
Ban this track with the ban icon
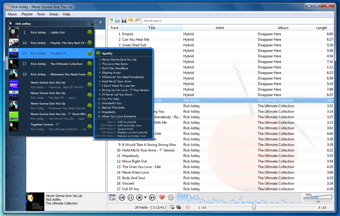pos(171,197)
